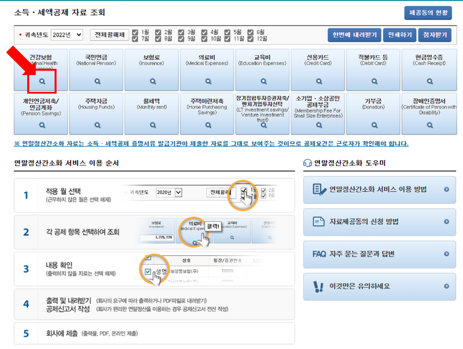Click the headset icon beside 연말정산간소화 도우미
The width and height of the screenshot is (463, 349).
coord(307,163)
